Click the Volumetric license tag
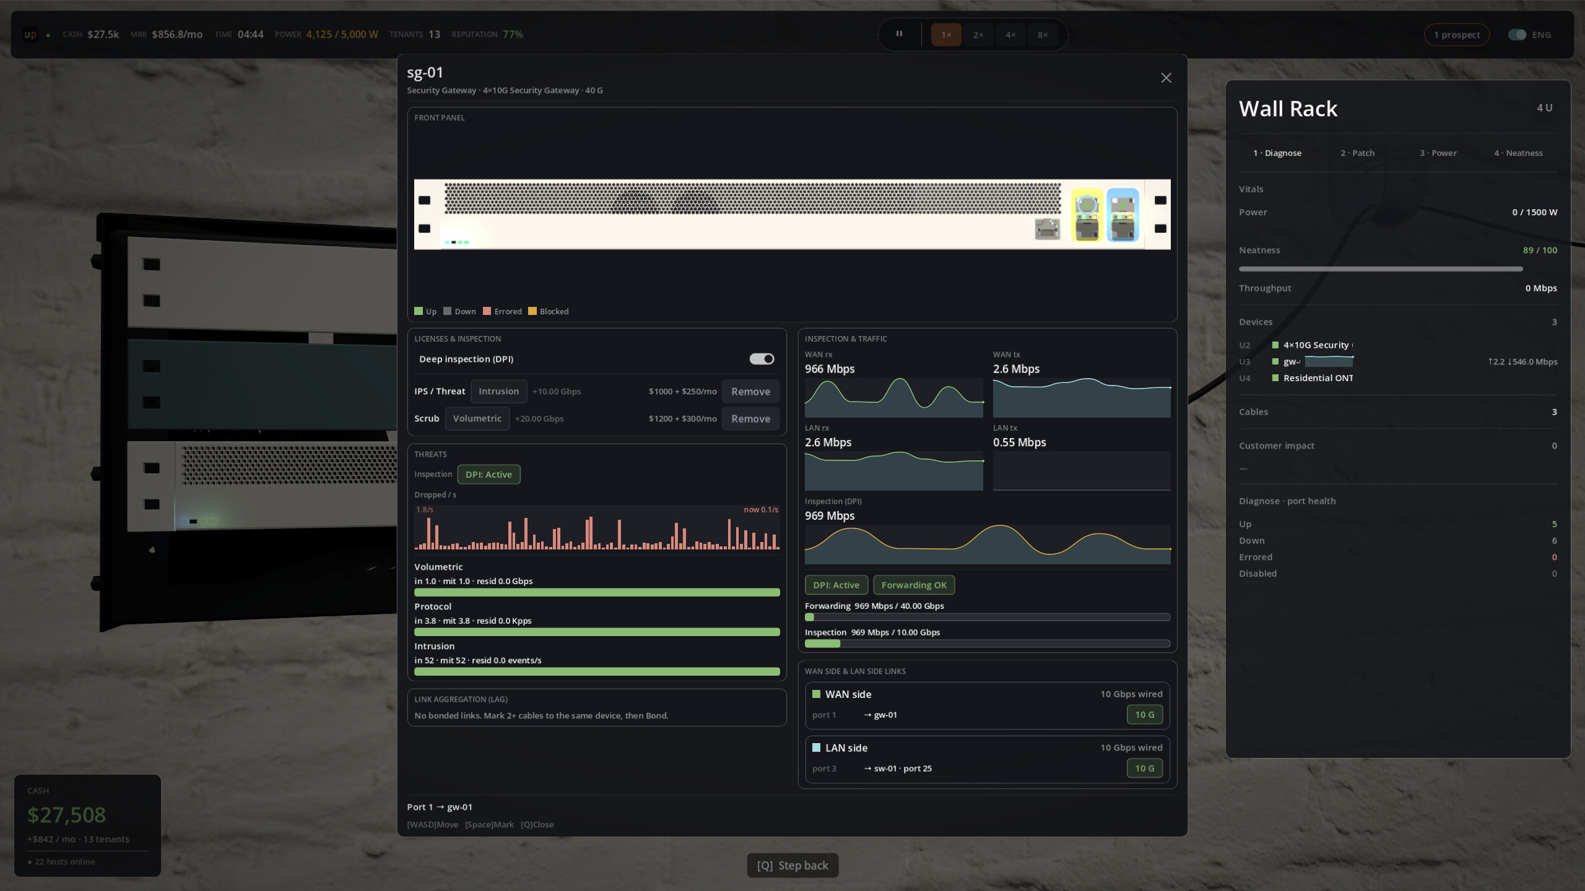Screen dimensions: 1585x891 coord(477,419)
